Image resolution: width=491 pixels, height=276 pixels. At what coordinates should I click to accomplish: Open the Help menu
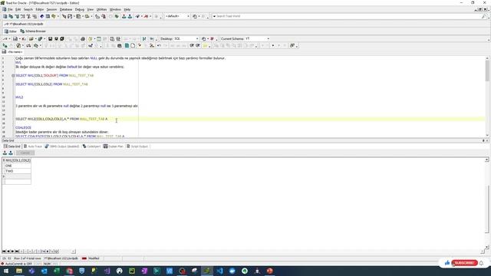point(127,10)
